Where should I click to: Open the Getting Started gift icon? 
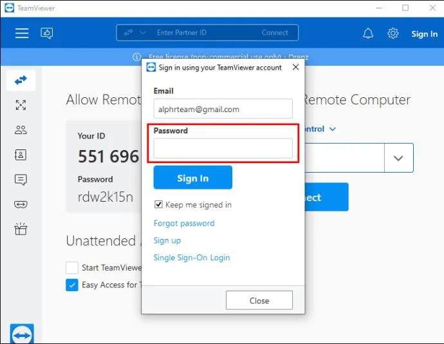pos(21,229)
